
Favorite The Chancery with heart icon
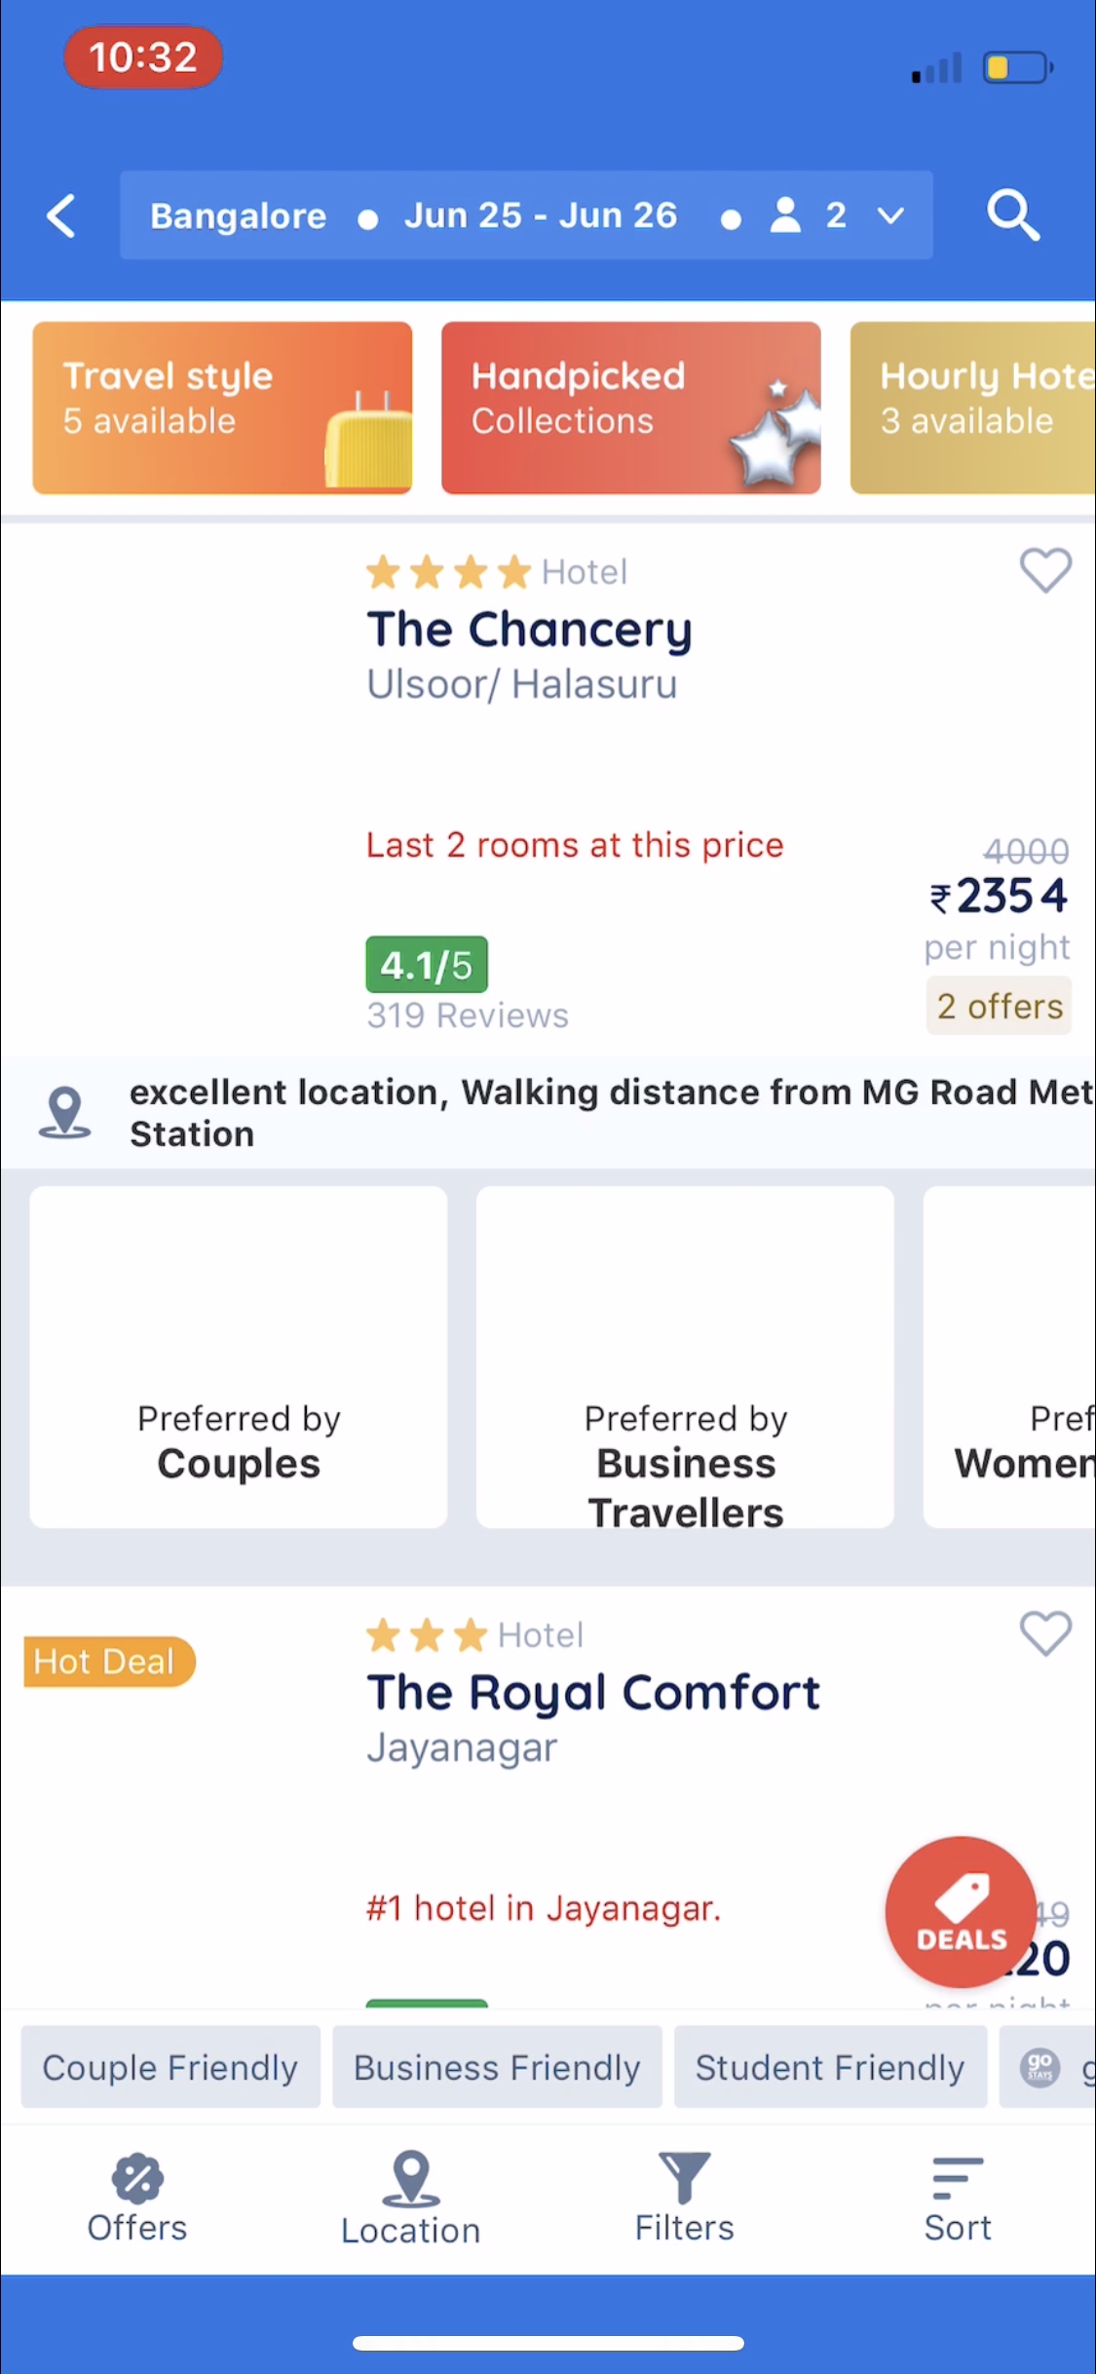pos(1045,570)
